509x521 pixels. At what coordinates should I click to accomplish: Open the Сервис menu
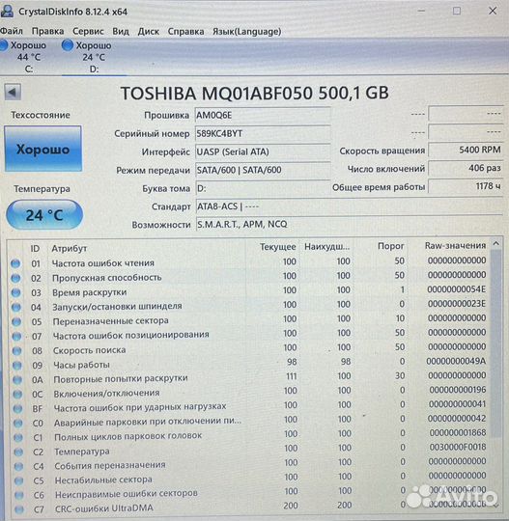click(88, 32)
